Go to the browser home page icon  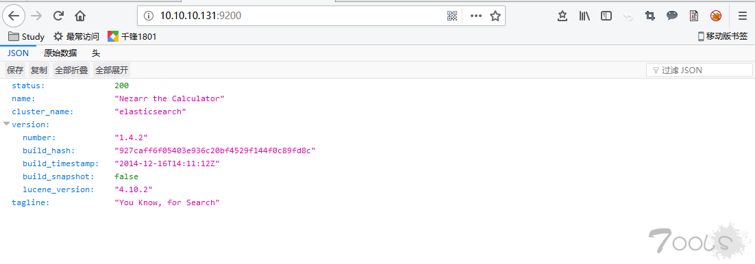click(80, 16)
